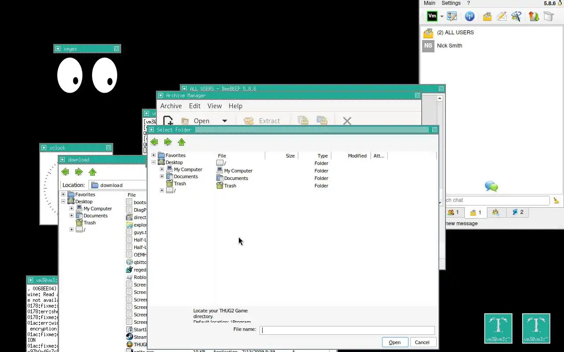
Task: Select Trash in the Select Folder file list
Action: pos(226,186)
